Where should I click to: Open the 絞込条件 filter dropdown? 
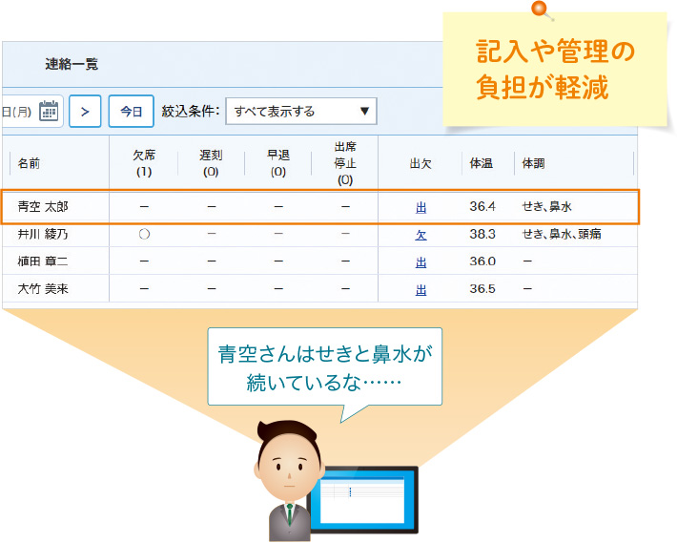coord(301,112)
